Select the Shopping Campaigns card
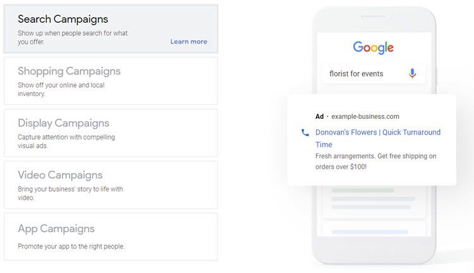 coord(111,81)
